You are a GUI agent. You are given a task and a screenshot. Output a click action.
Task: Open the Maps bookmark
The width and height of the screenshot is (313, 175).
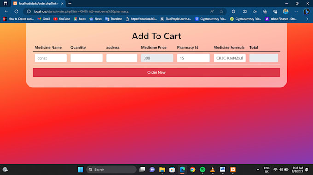point(80,19)
